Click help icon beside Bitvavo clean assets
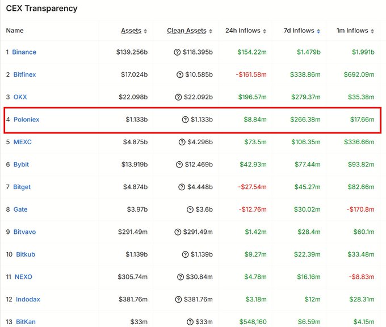The image size is (386, 327). pos(178,232)
